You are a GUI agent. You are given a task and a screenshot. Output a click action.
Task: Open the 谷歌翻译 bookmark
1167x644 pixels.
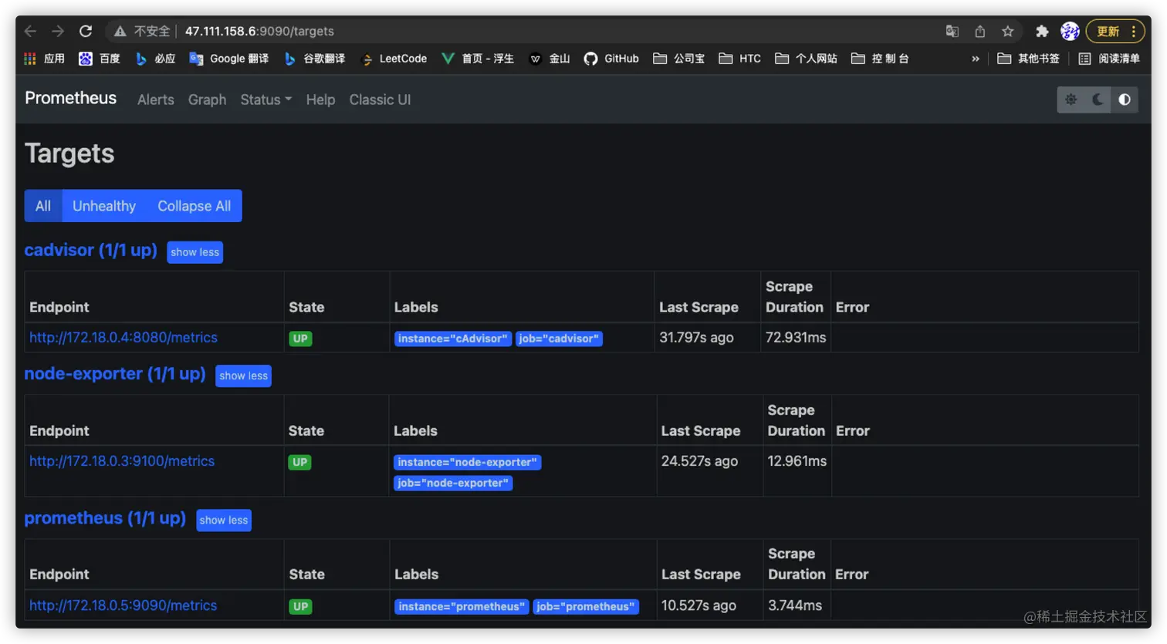(x=314, y=59)
